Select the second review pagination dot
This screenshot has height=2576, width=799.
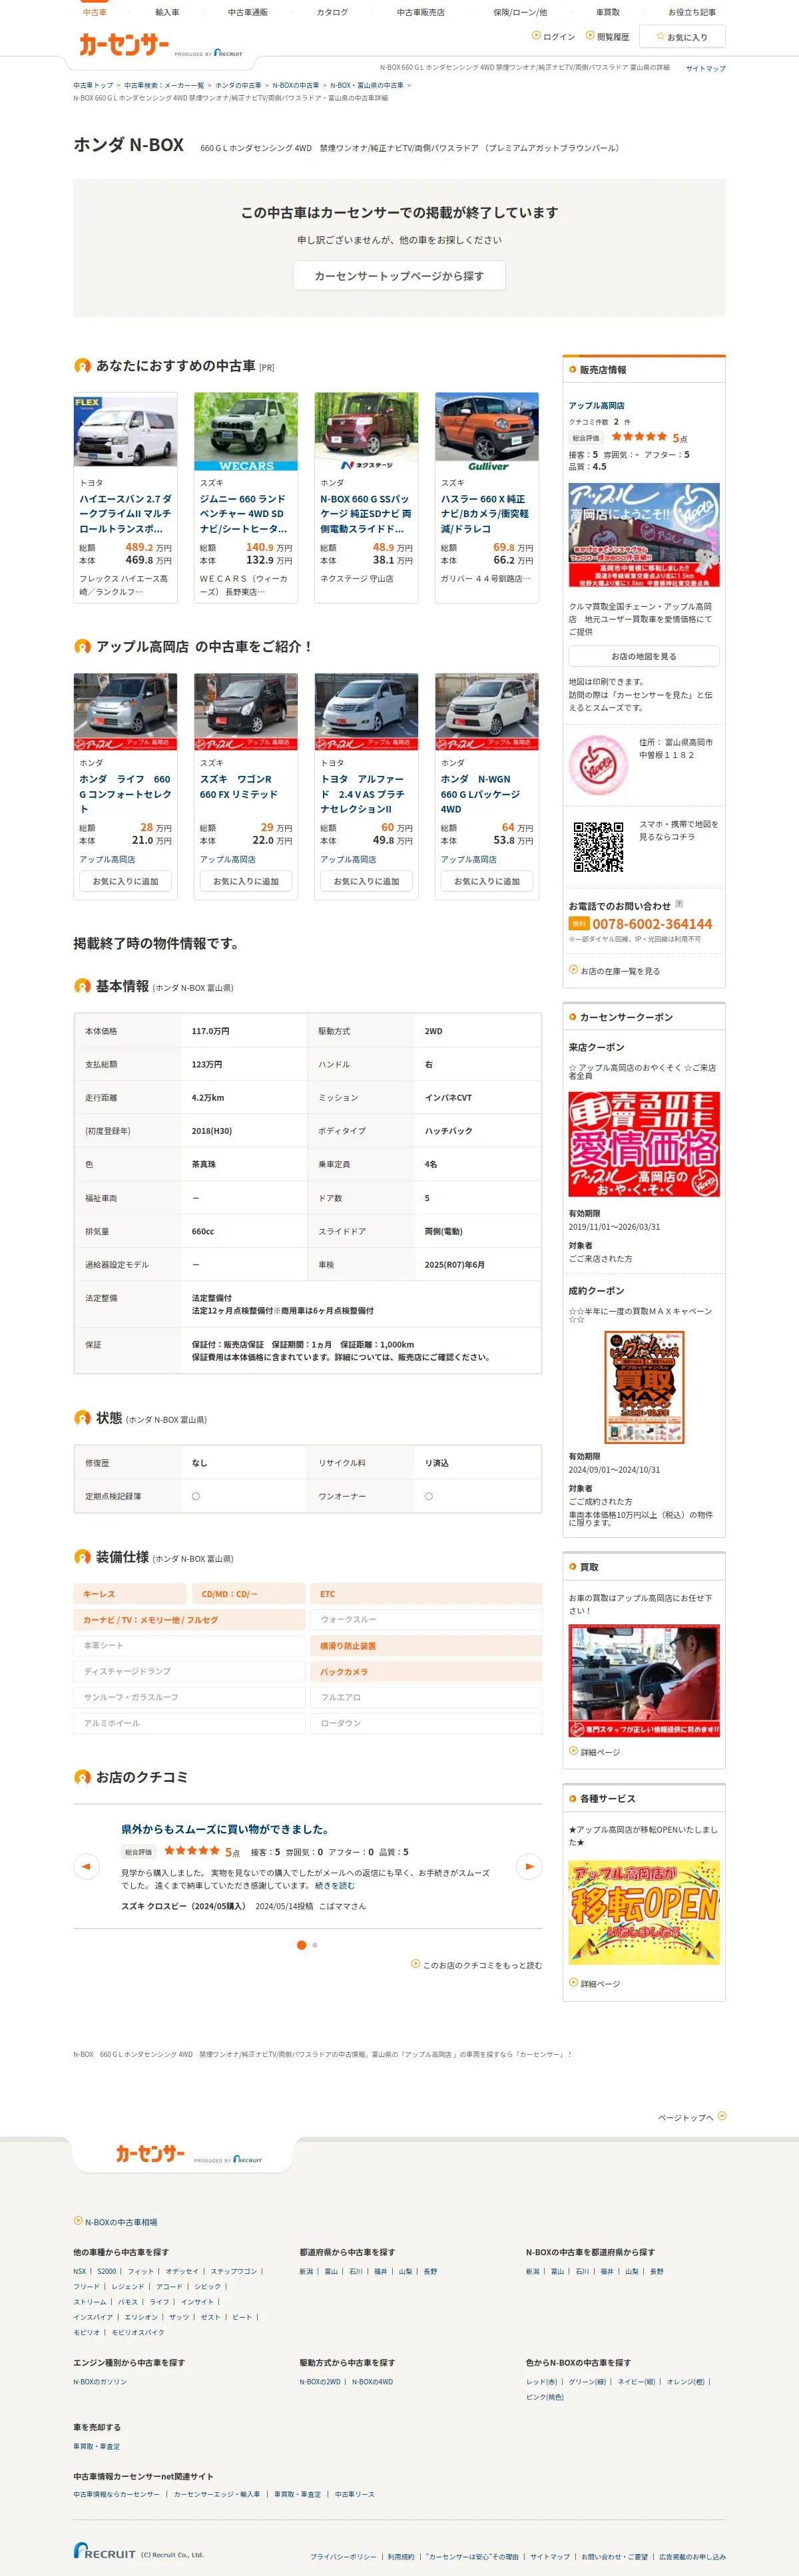pyautogui.click(x=315, y=1945)
